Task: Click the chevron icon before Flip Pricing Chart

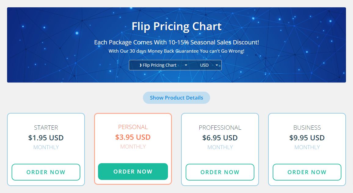Action: [141, 65]
